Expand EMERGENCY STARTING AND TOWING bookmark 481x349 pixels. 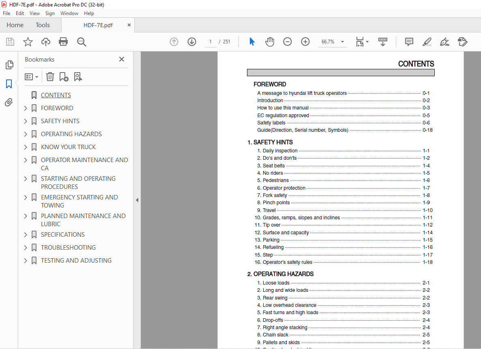[x=26, y=197]
